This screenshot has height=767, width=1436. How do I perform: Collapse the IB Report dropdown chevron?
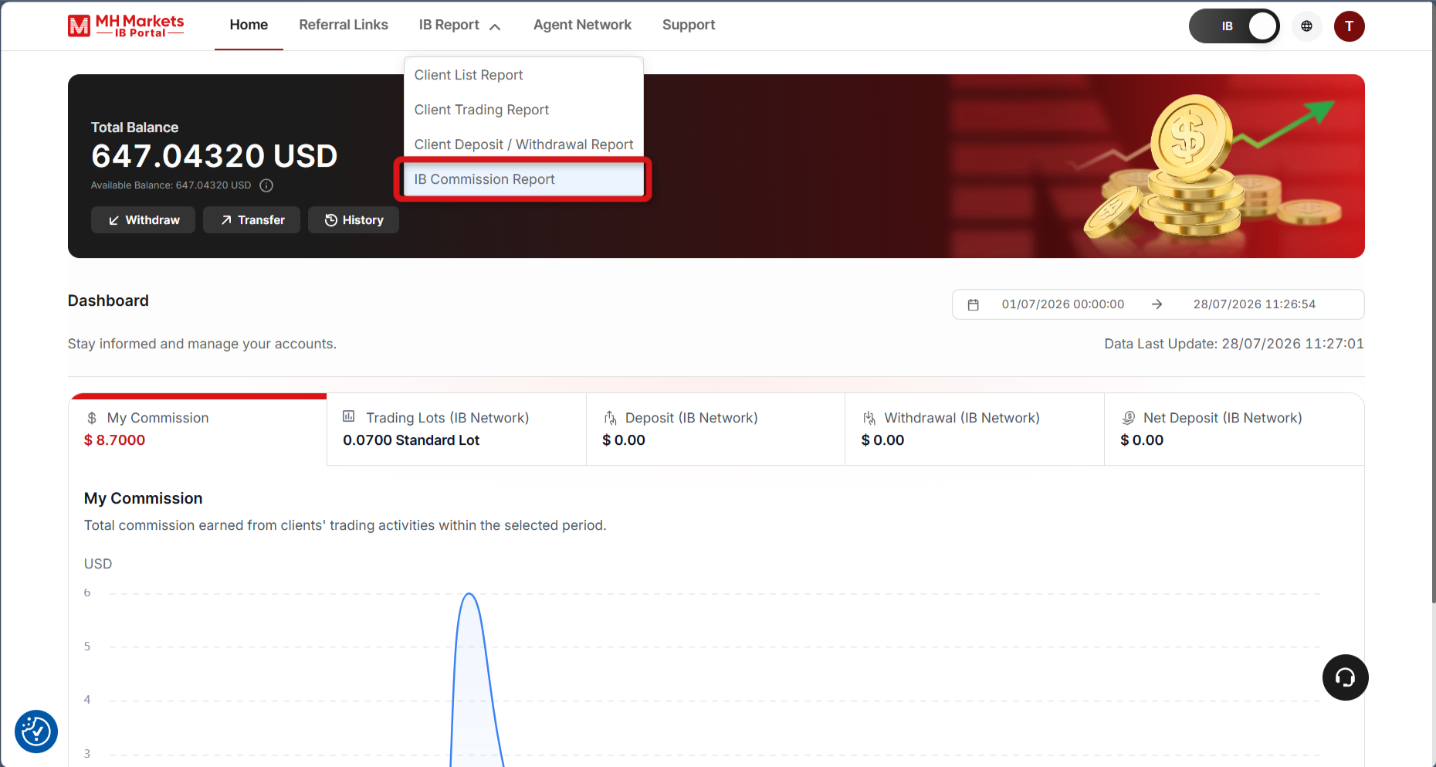click(495, 26)
